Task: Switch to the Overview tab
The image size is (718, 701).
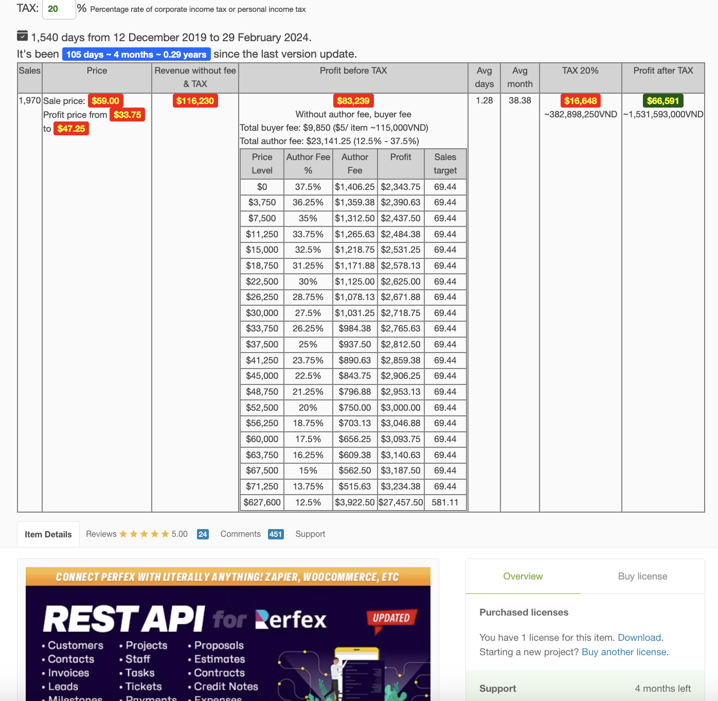Action: (523, 576)
